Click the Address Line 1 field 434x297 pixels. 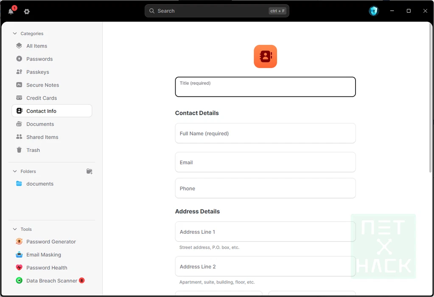(265, 232)
